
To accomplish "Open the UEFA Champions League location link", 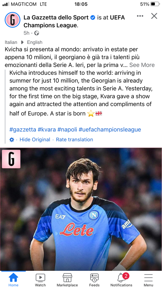I will pyautogui.click(x=74, y=21).
